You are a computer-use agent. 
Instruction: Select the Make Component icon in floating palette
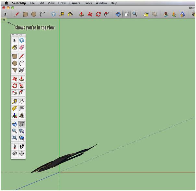(x=22, y=40)
